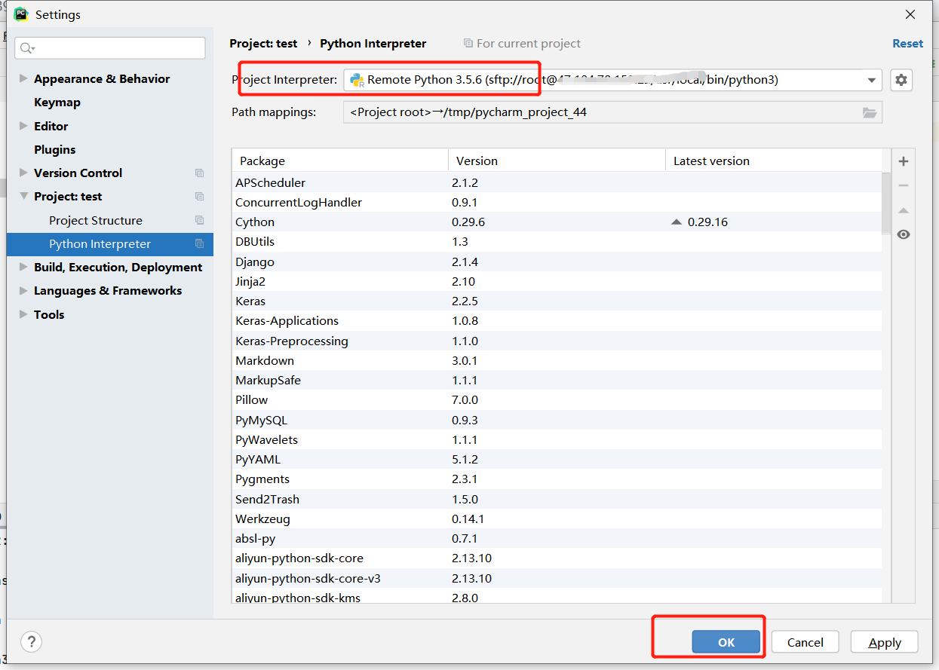Collapse the Project: test section
The height and width of the screenshot is (670, 939).
pos(23,197)
